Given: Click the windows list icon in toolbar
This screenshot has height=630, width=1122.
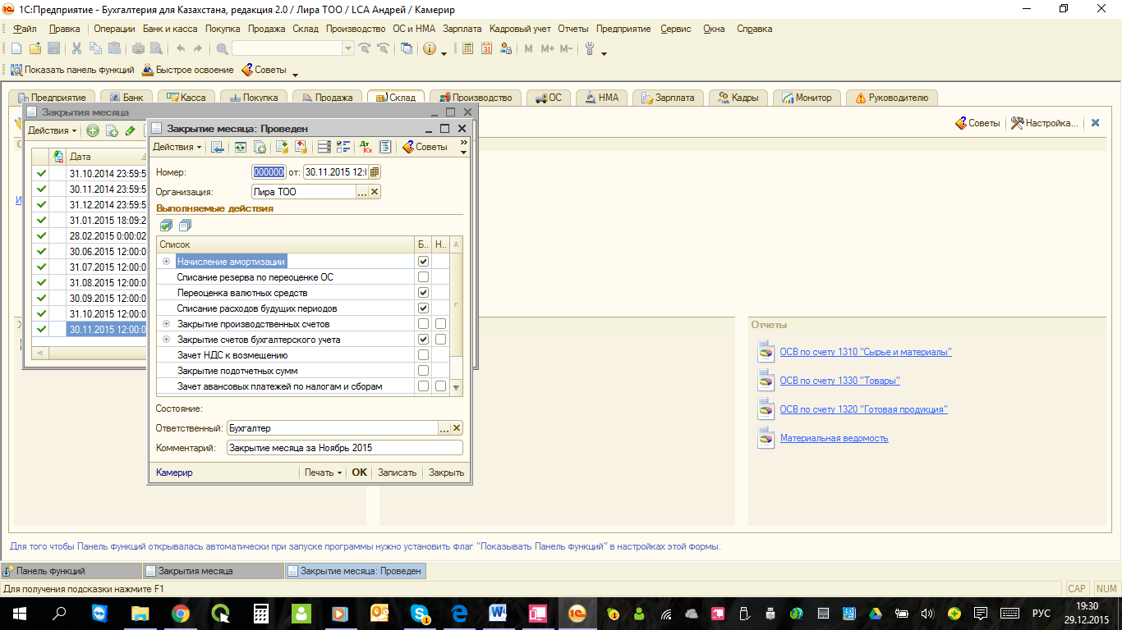Looking at the screenshot, I should pyautogui.click(x=407, y=49).
